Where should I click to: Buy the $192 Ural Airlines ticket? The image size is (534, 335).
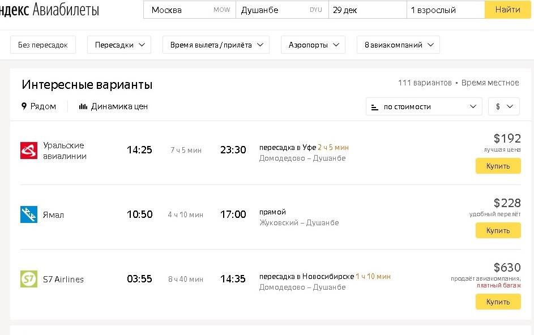[498, 166]
